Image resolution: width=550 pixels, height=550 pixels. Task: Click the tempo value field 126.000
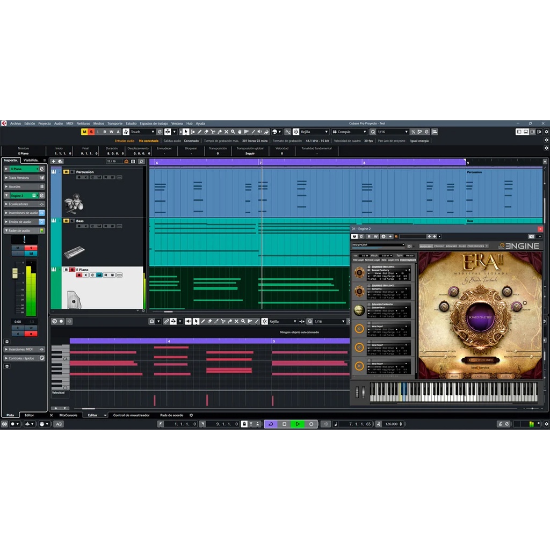[x=394, y=424]
